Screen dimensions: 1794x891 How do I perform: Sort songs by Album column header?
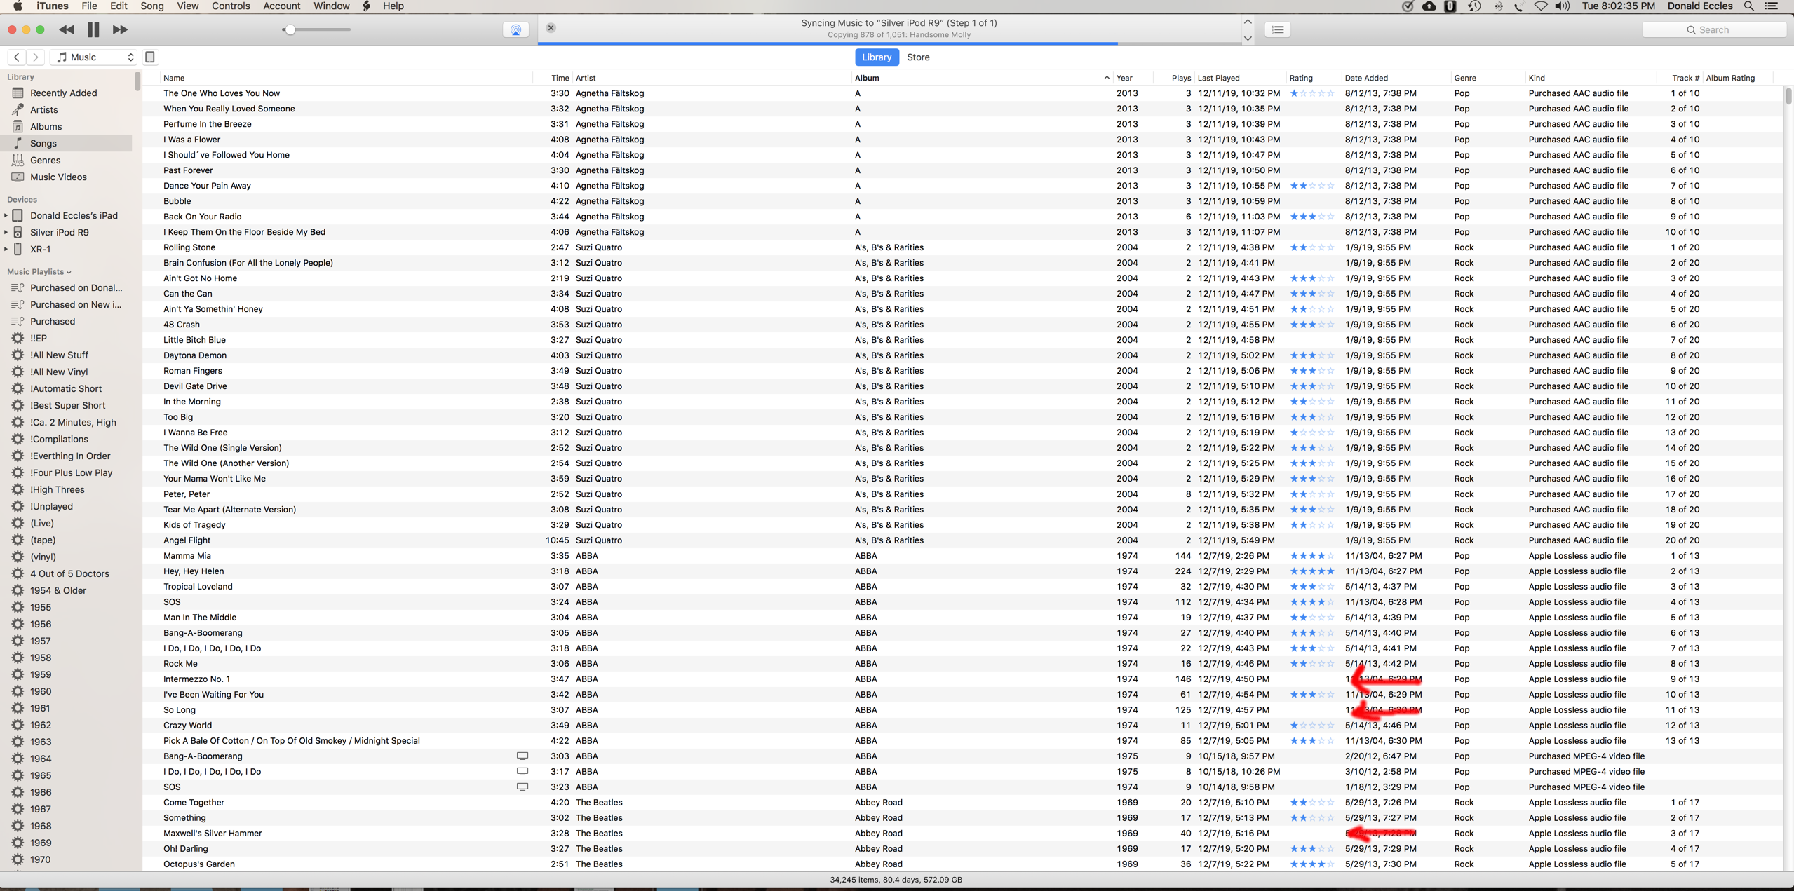pos(867,78)
